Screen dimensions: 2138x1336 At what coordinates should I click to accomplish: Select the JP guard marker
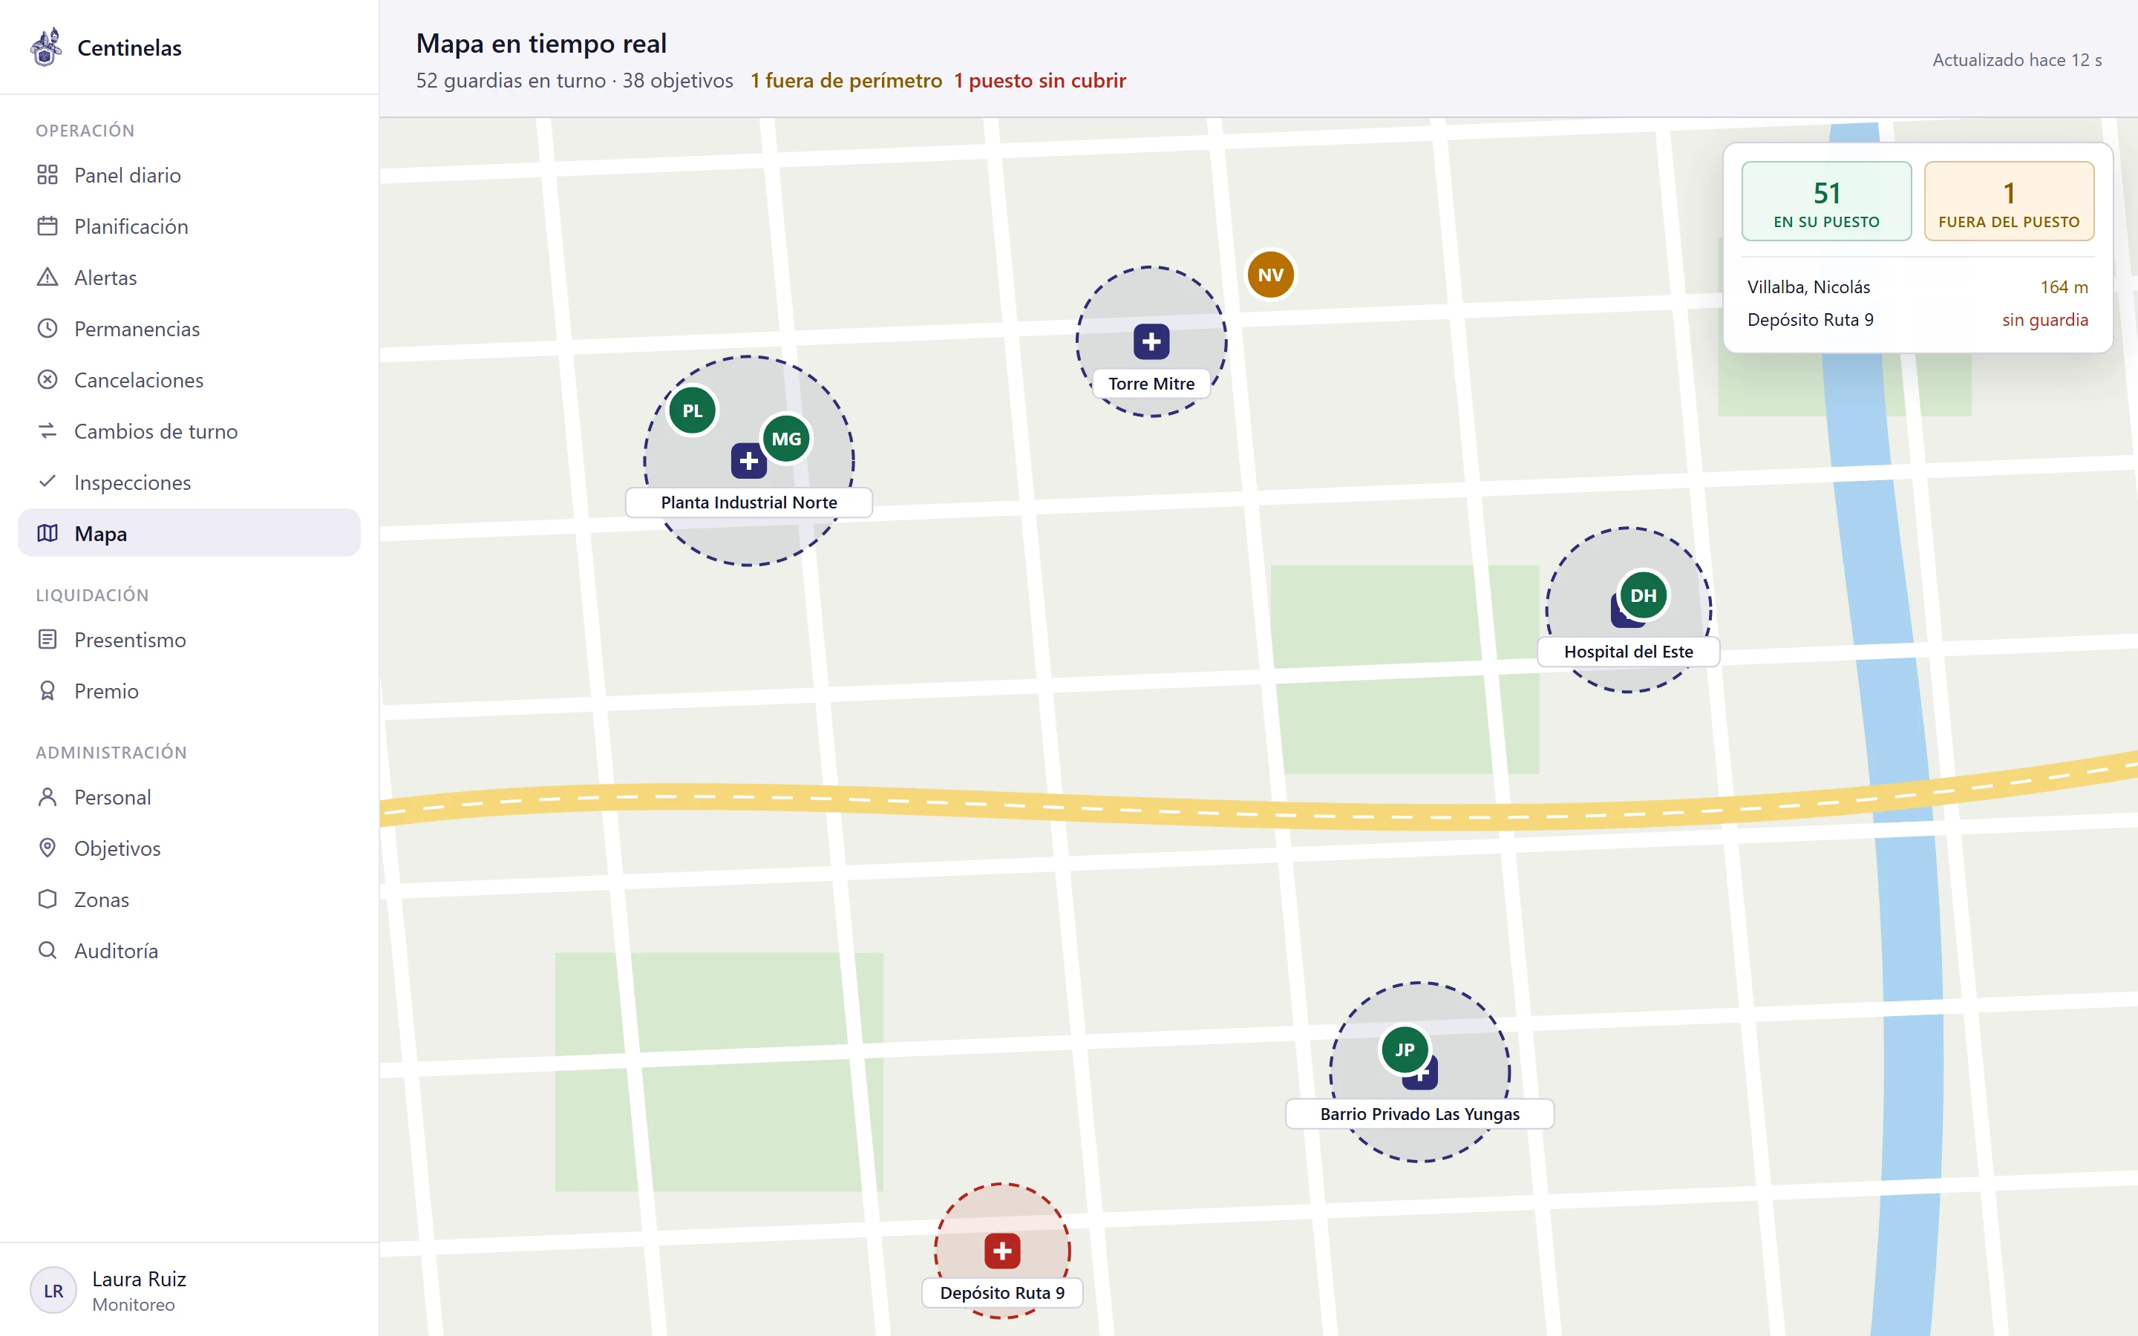click(1405, 1050)
